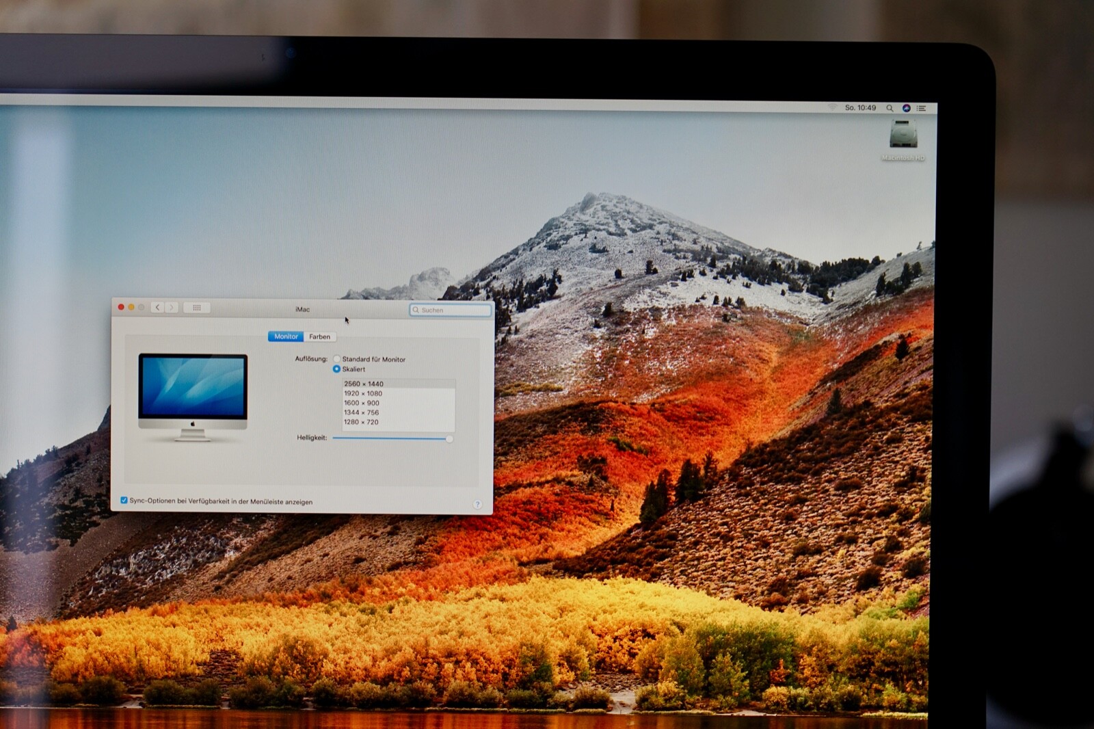Click the Suchen search field
The height and width of the screenshot is (729, 1094).
pyautogui.click(x=451, y=310)
